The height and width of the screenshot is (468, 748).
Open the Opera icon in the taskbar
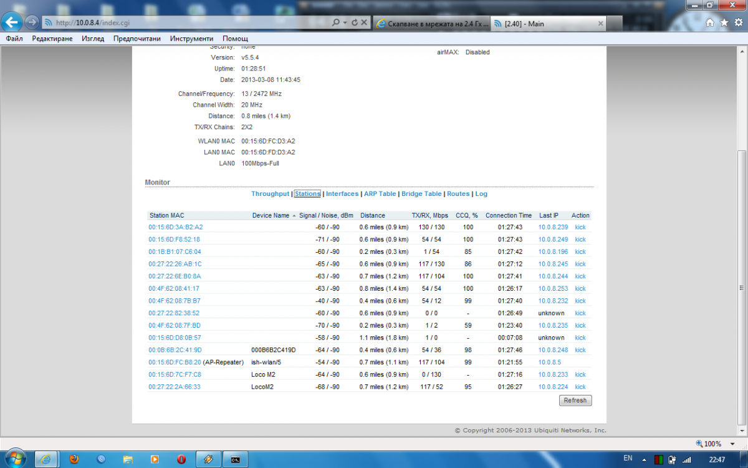tap(181, 459)
